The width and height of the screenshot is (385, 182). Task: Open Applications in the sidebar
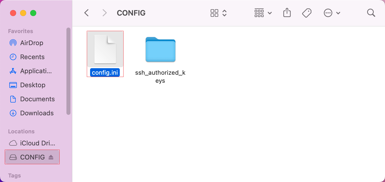tap(36, 71)
